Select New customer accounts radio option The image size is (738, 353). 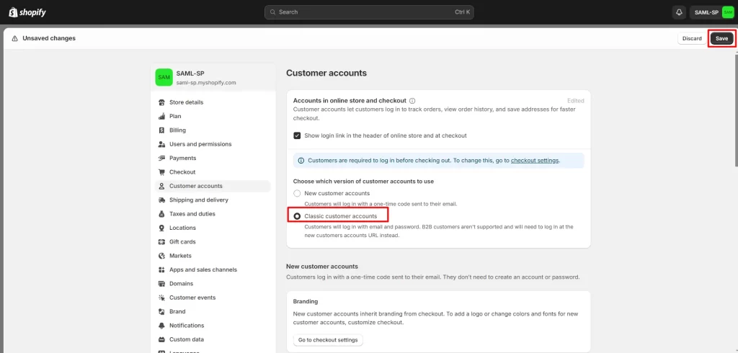tap(297, 194)
